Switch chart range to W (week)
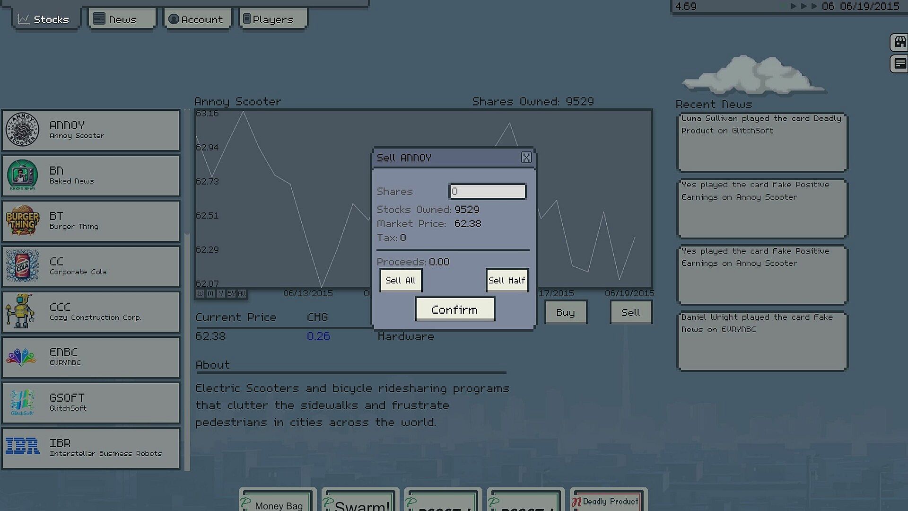The image size is (908, 511). click(200, 294)
